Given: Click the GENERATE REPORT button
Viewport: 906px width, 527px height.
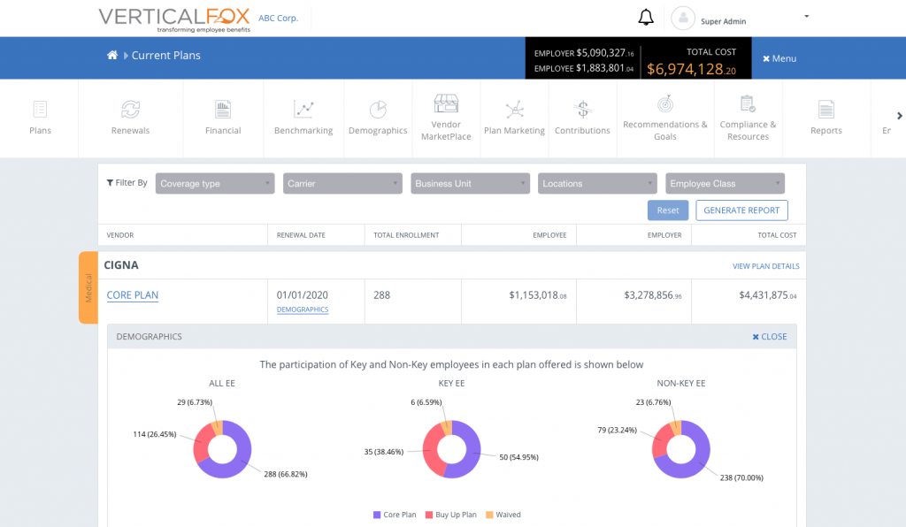Looking at the screenshot, I should click(741, 210).
